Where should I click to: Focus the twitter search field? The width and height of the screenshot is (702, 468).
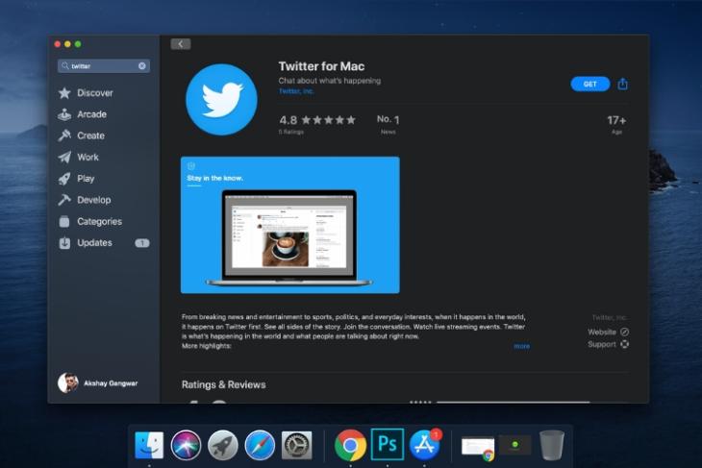click(x=104, y=65)
